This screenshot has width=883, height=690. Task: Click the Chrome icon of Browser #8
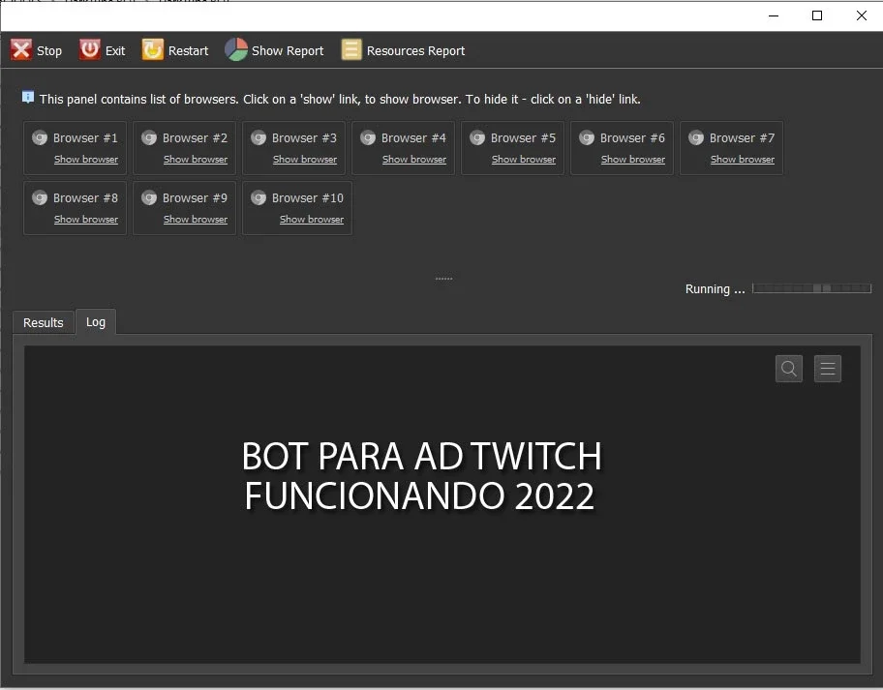(40, 198)
